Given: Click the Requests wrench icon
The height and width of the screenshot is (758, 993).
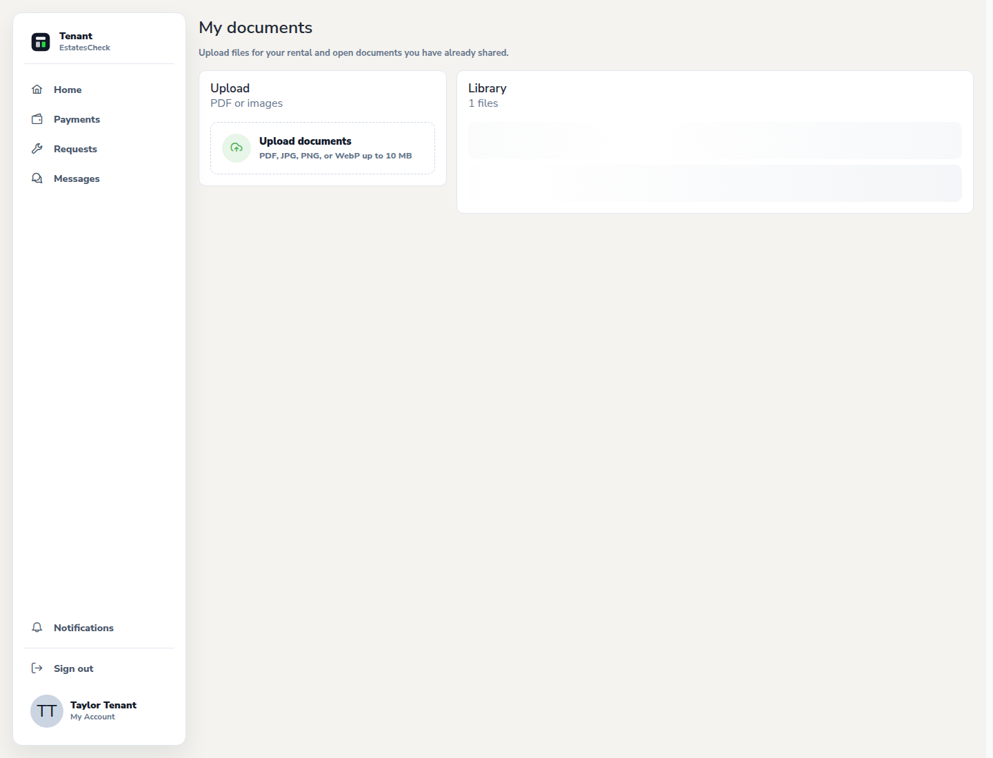Looking at the screenshot, I should tap(37, 149).
